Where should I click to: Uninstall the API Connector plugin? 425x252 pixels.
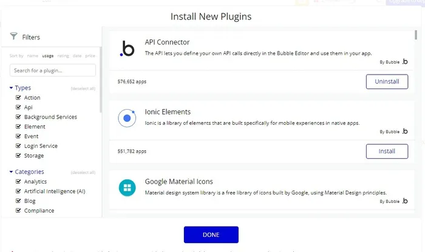point(387,81)
